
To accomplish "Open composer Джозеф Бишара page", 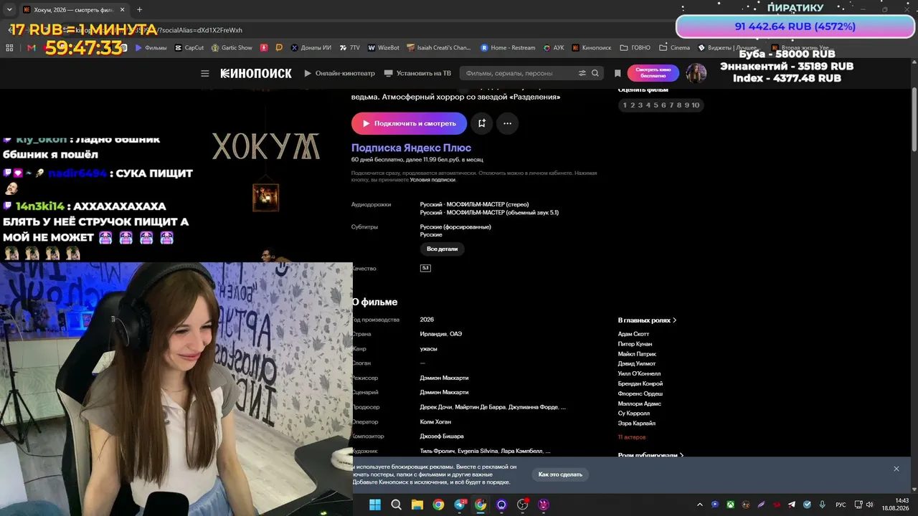I will pyautogui.click(x=442, y=436).
